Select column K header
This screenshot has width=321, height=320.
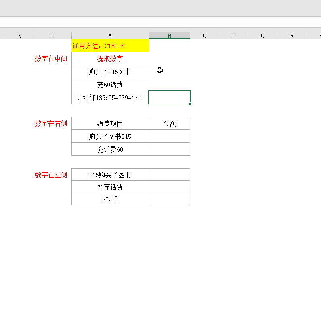[19, 36]
